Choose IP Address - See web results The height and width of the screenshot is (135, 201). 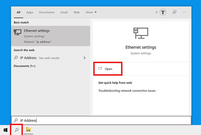[x=40, y=58]
